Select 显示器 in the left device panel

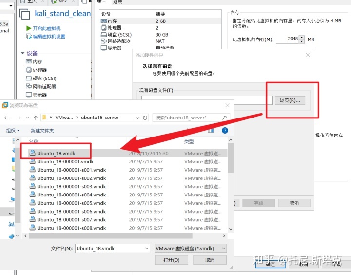click(x=36, y=95)
